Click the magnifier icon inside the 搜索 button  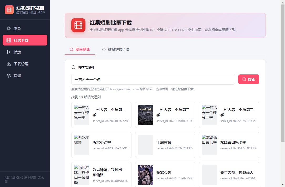[244, 79]
